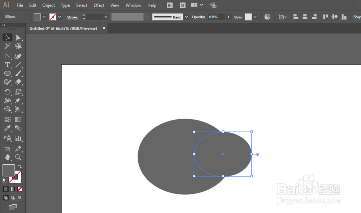The width and height of the screenshot is (361, 213).
Task: Open the Effect menu
Action: click(x=99, y=5)
